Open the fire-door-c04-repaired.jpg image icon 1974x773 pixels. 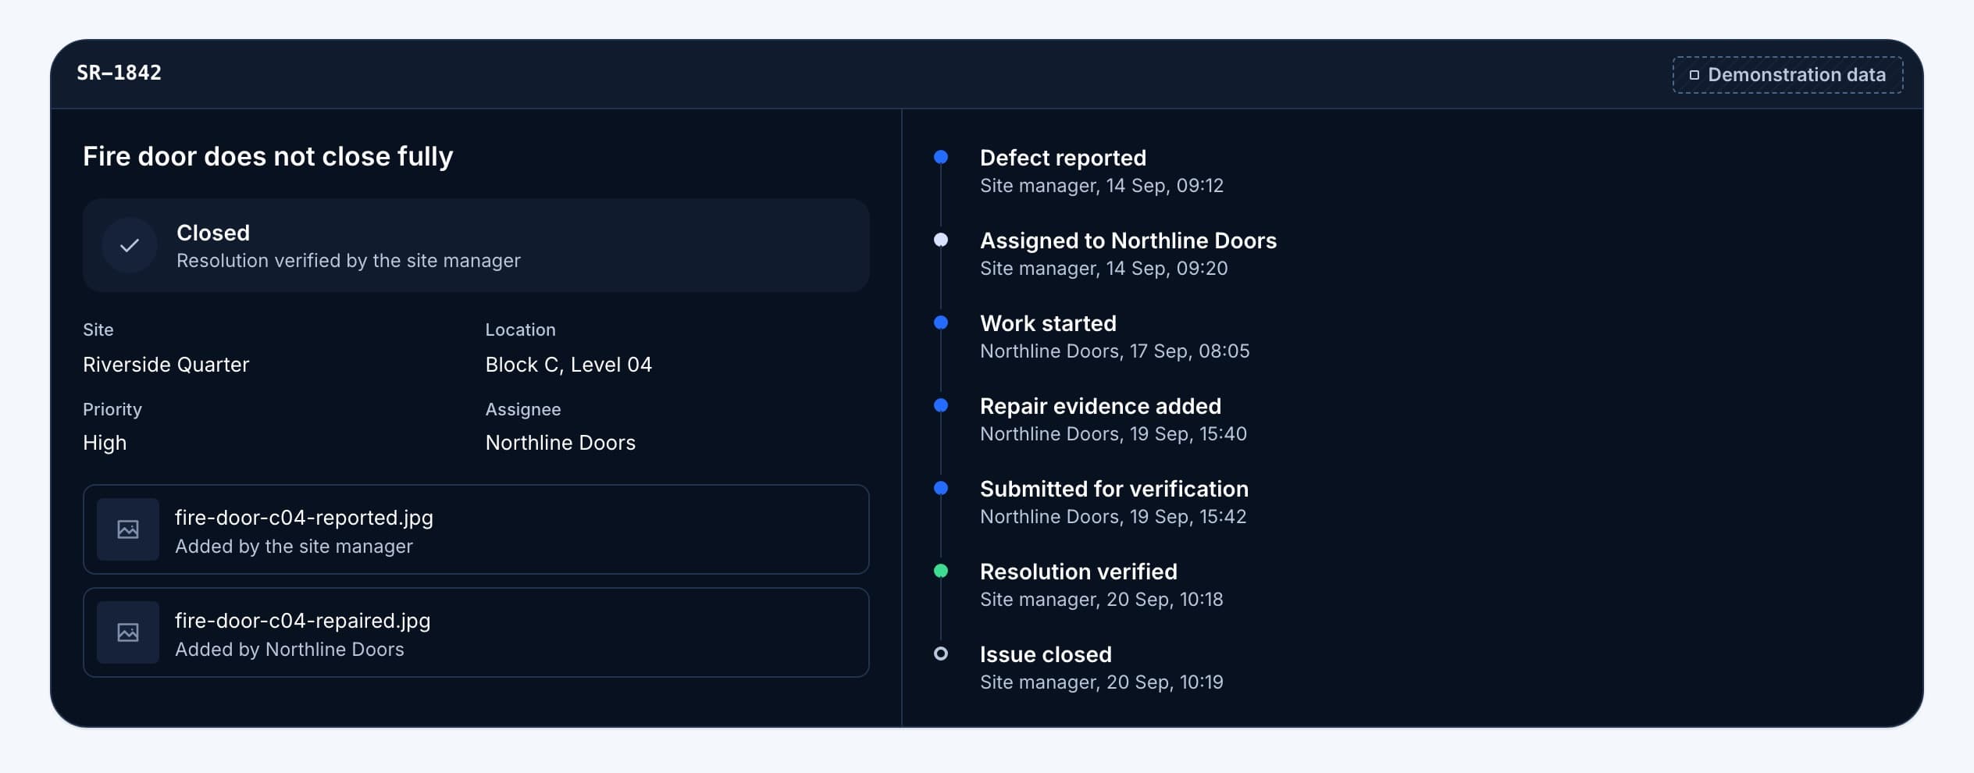[x=128, y=632]
